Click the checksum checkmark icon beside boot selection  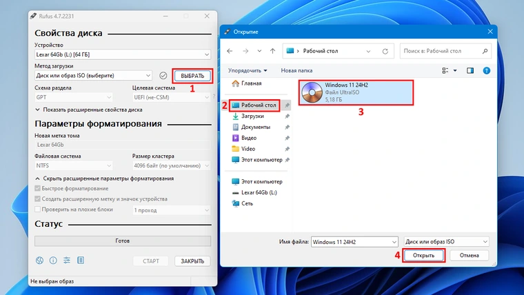(x=163, y=75)
